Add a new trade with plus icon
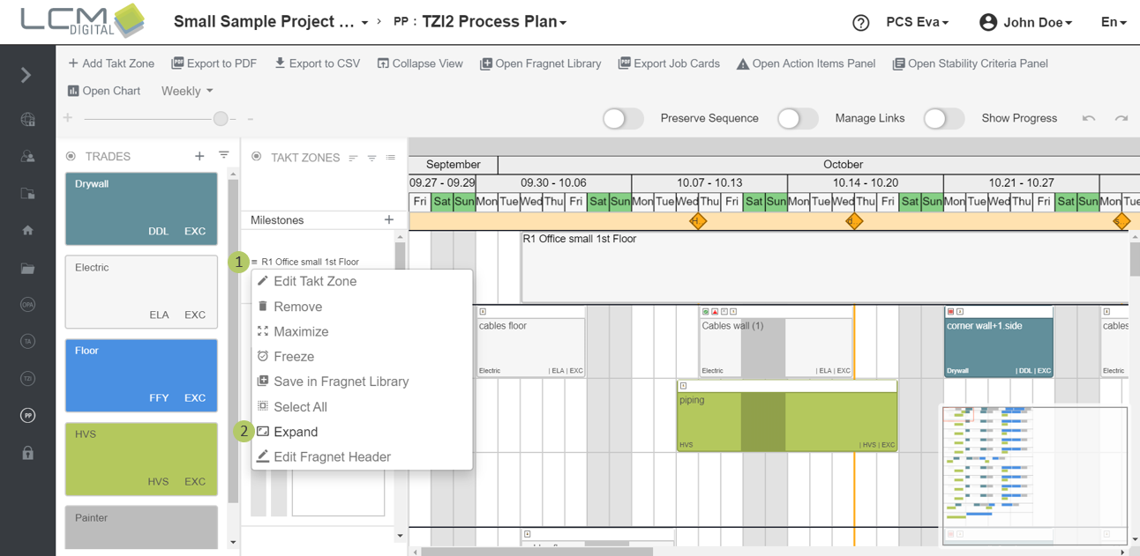The width and height of the screenshot is (1140, 556). (199, 156)
